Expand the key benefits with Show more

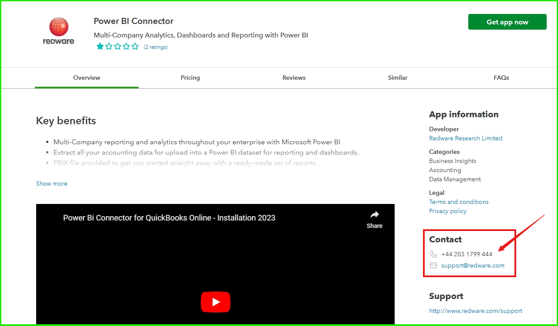51,183
